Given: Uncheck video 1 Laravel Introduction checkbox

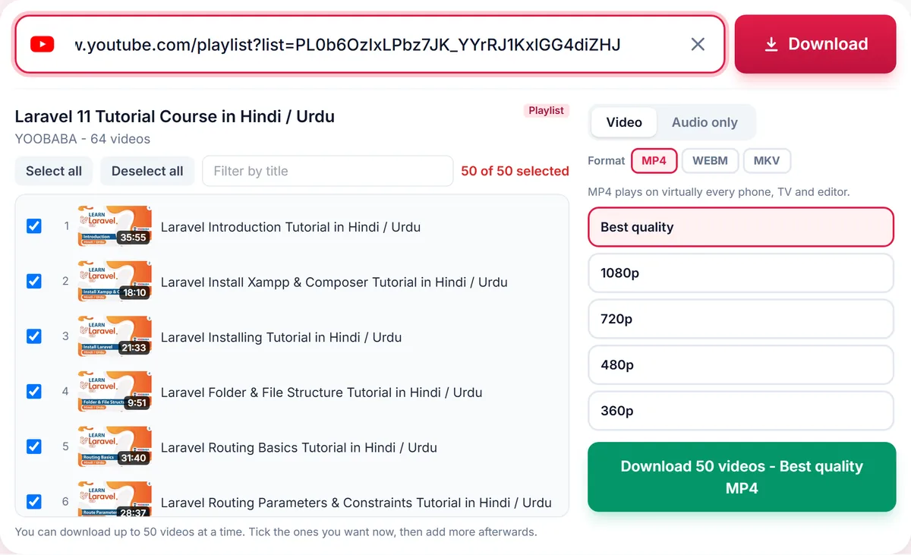Looking at the screenshot, I should click(x=34, y=225).
